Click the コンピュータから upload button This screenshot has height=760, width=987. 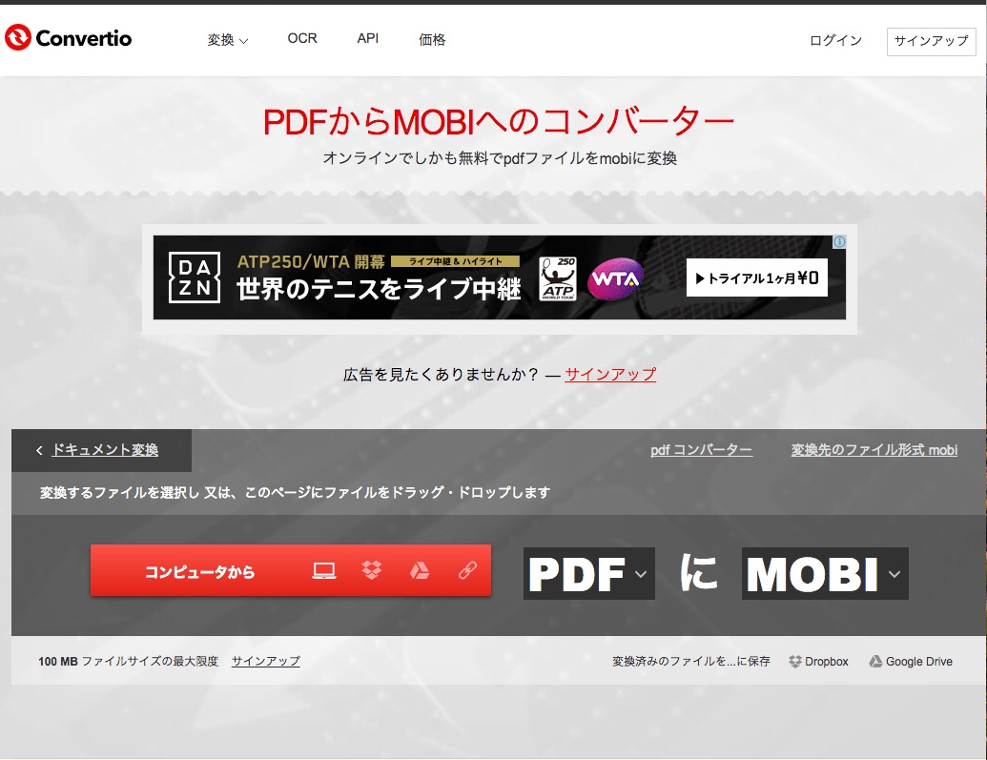click(x=200, y=572)
